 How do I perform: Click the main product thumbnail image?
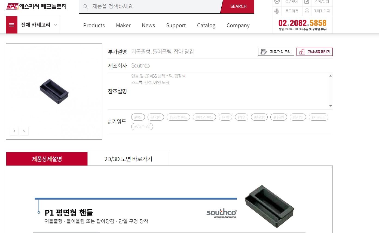pos(54,91)
